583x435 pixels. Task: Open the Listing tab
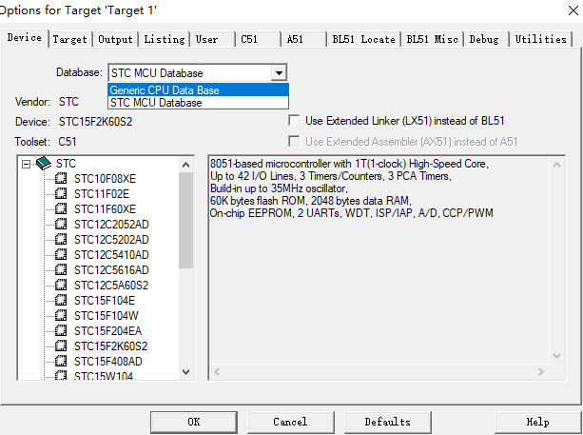165,39
